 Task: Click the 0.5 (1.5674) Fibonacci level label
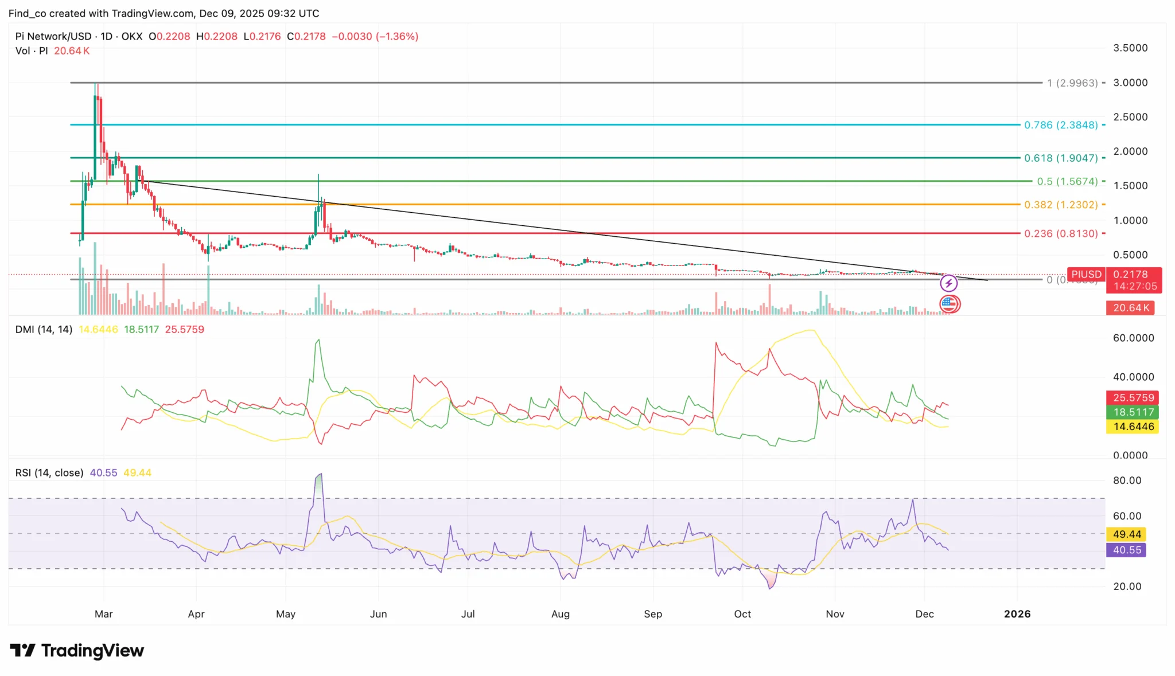click(x=1067, y=182)
